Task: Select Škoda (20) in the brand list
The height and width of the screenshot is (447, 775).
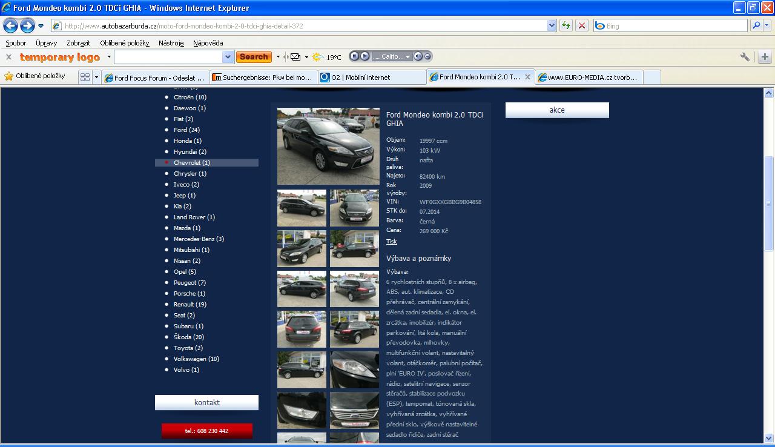Action: [188, 337]
